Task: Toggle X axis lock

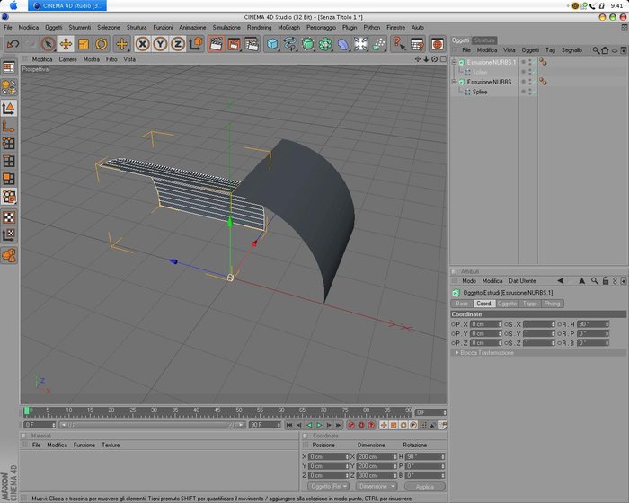Action: coord(142,44)
